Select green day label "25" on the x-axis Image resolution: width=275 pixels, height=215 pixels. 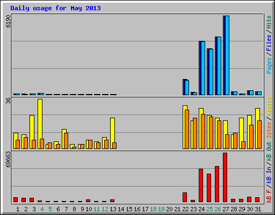coord(209,209)
